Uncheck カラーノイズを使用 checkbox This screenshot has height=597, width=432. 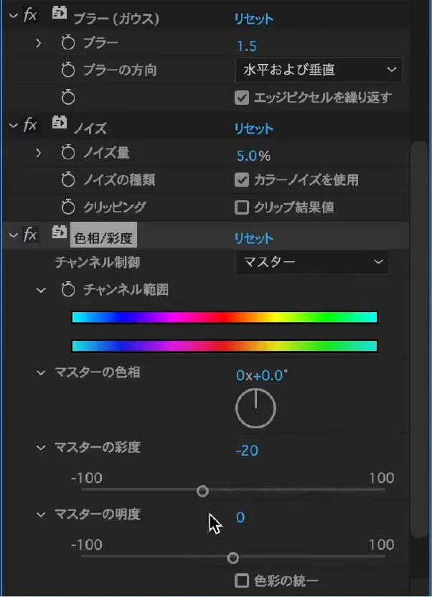point(242,179)
